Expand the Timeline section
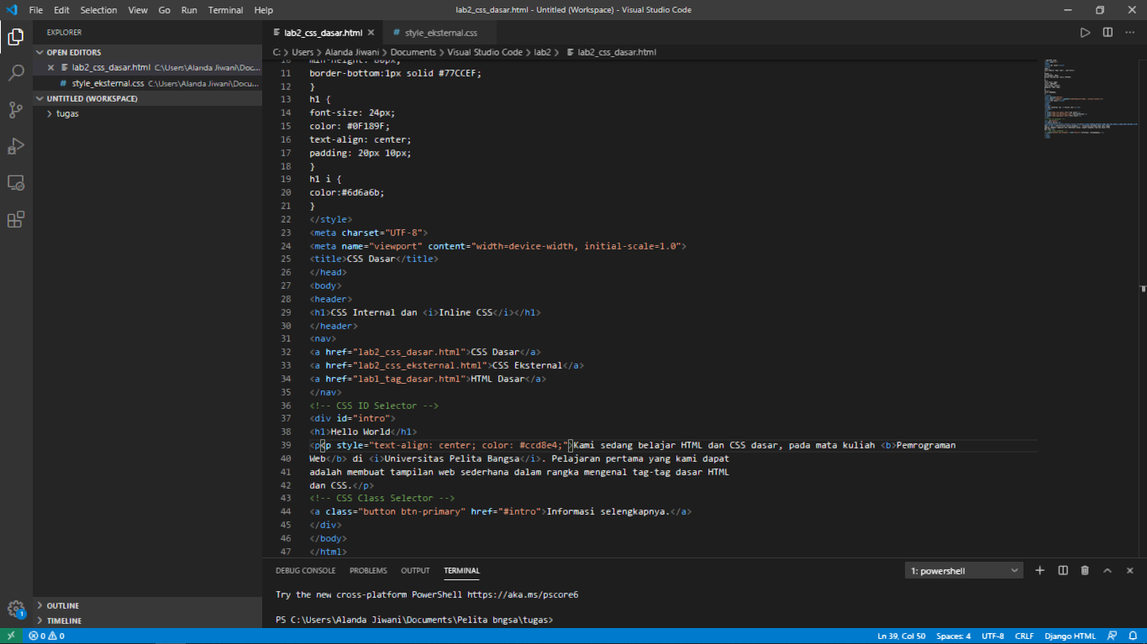The image size is (1147, 644). coord(148,620)
